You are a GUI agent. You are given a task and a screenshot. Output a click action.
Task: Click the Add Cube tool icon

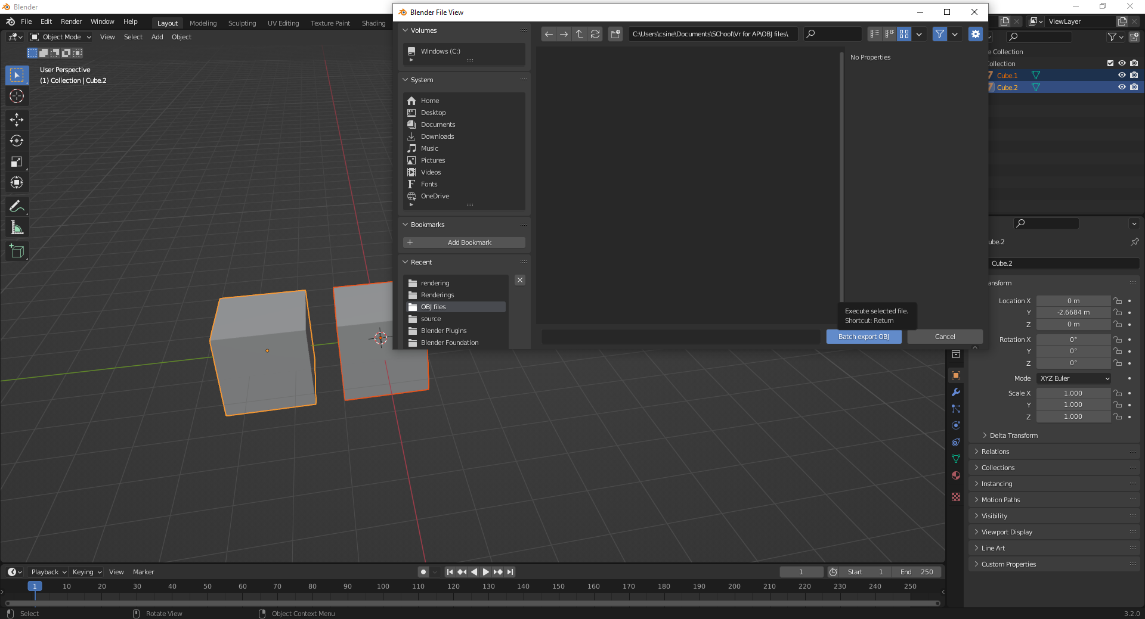(17, 251)
